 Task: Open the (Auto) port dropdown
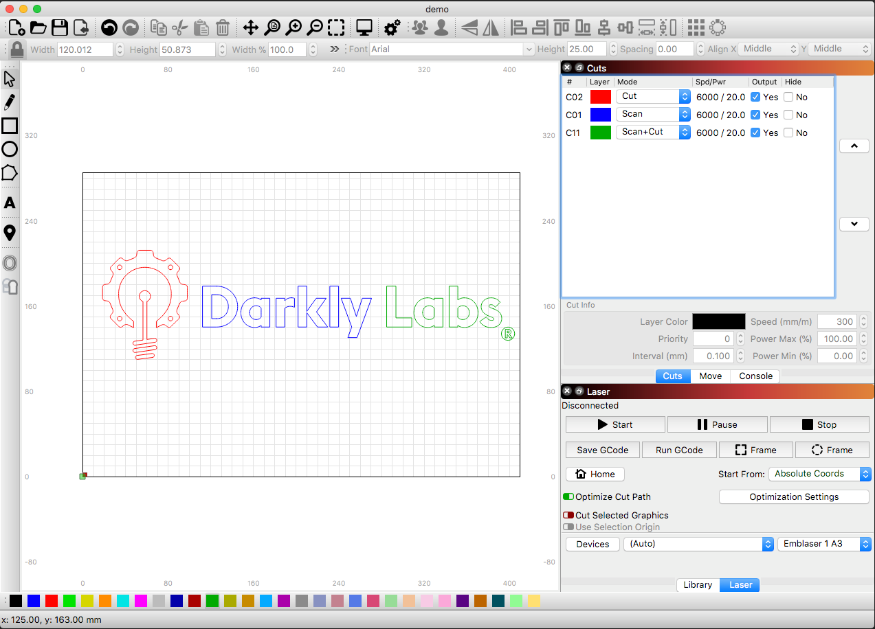[698, 544]
